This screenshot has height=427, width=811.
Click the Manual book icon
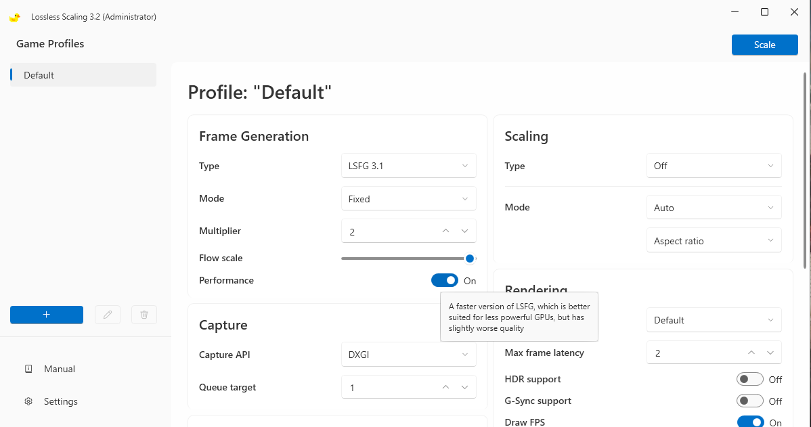click(x=28, y=369)
